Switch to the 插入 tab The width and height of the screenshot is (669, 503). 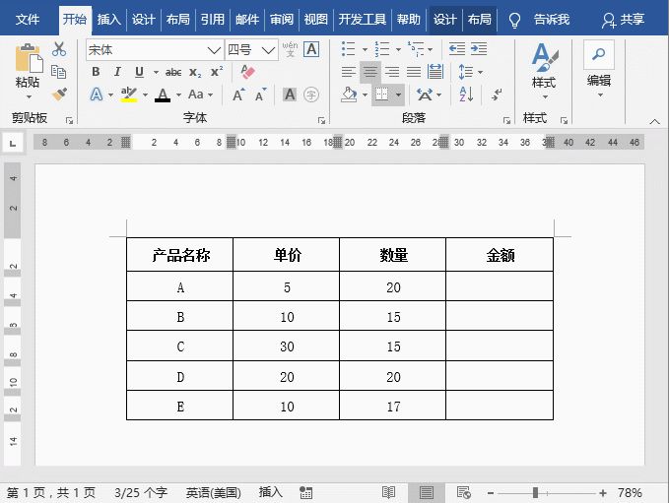(x=108, y=19)
